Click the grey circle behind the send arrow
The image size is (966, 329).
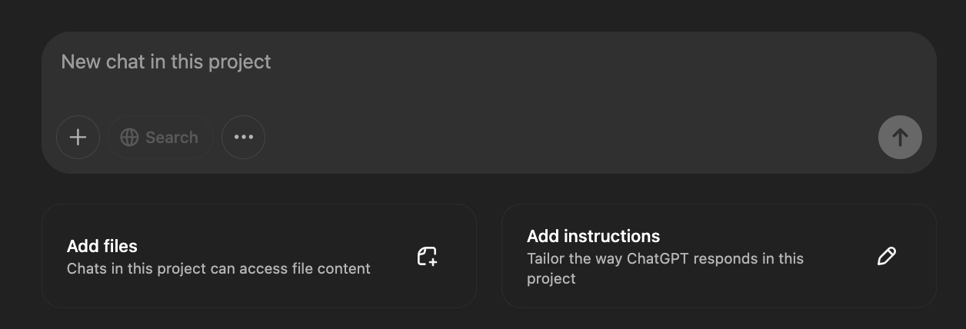coord(884,148)
